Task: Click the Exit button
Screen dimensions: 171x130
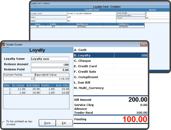Action: 64,123
